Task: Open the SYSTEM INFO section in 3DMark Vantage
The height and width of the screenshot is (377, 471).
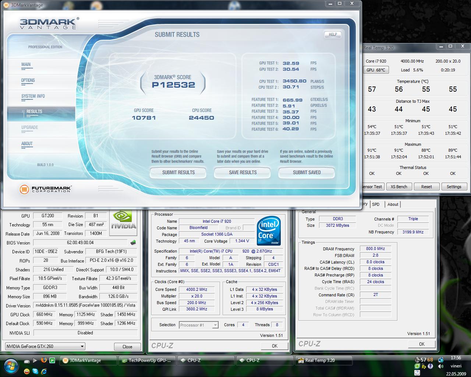Action: coord(33,96)
